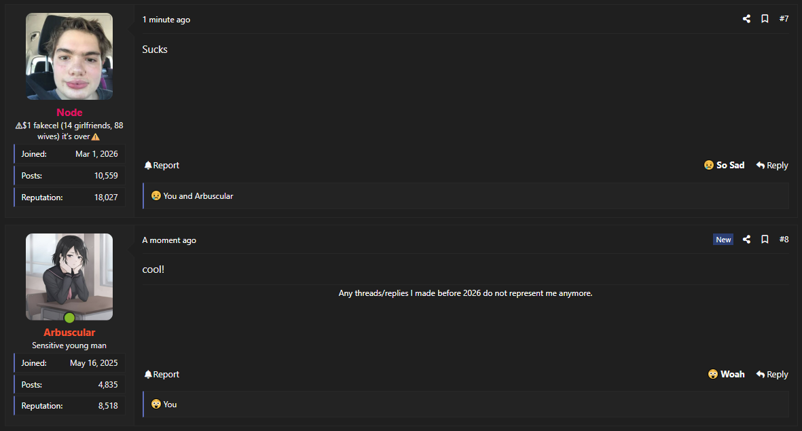Viewport: 802px width, 431px height.
Task: Open Node's username profile link
Action: 69,113
